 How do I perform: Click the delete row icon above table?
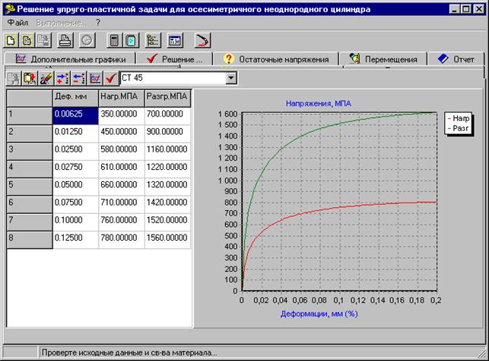point(79,78)
